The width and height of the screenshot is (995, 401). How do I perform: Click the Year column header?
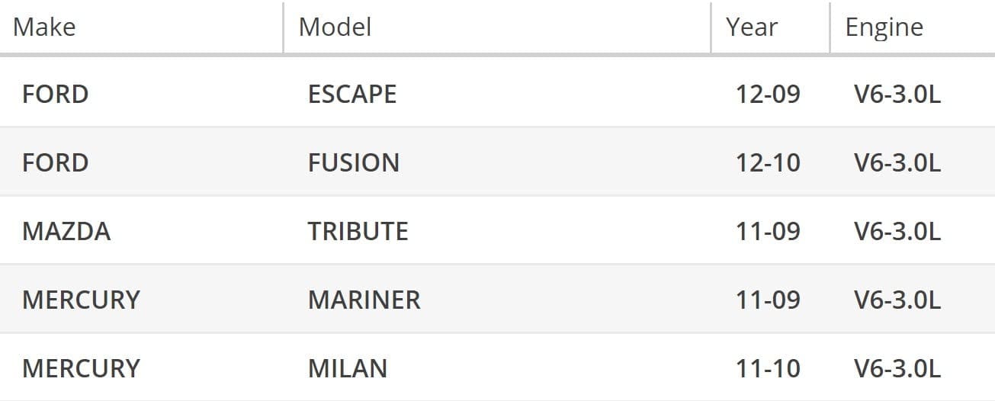tap(751, 27)
